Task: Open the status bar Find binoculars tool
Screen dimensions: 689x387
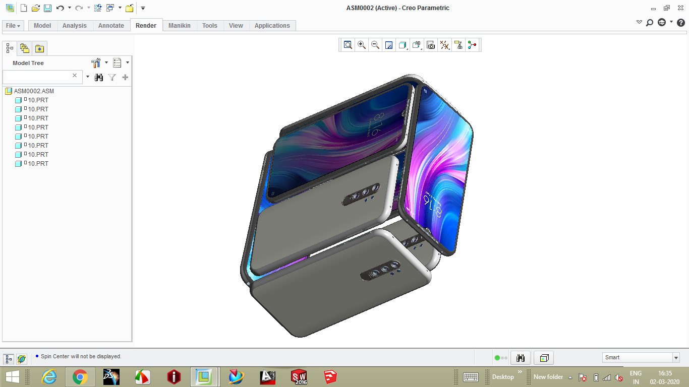Action: click(x=521, y=358)
